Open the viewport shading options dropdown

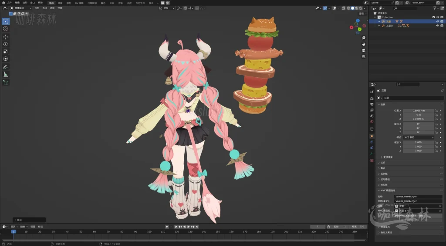pos(365,8)
